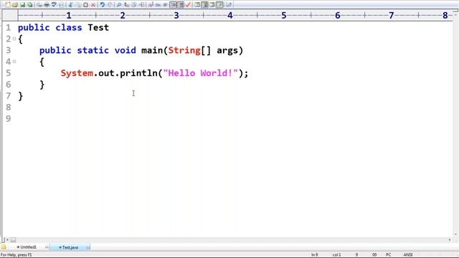The image size is (459, 258).
Task: Click the "println" method call
Action: [138, 73]
